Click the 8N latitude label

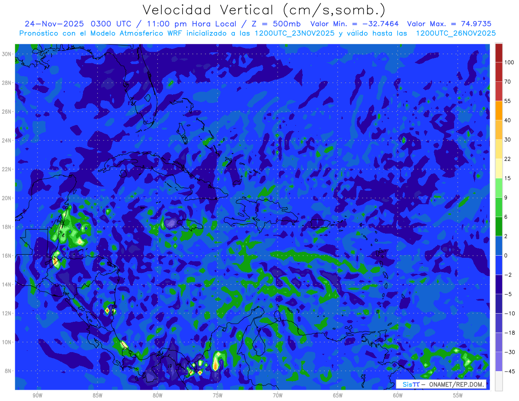[x=9, y=371]
